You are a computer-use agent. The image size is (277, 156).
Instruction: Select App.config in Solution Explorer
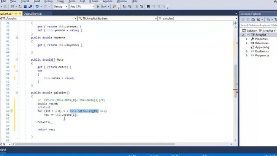click(262, 47)
